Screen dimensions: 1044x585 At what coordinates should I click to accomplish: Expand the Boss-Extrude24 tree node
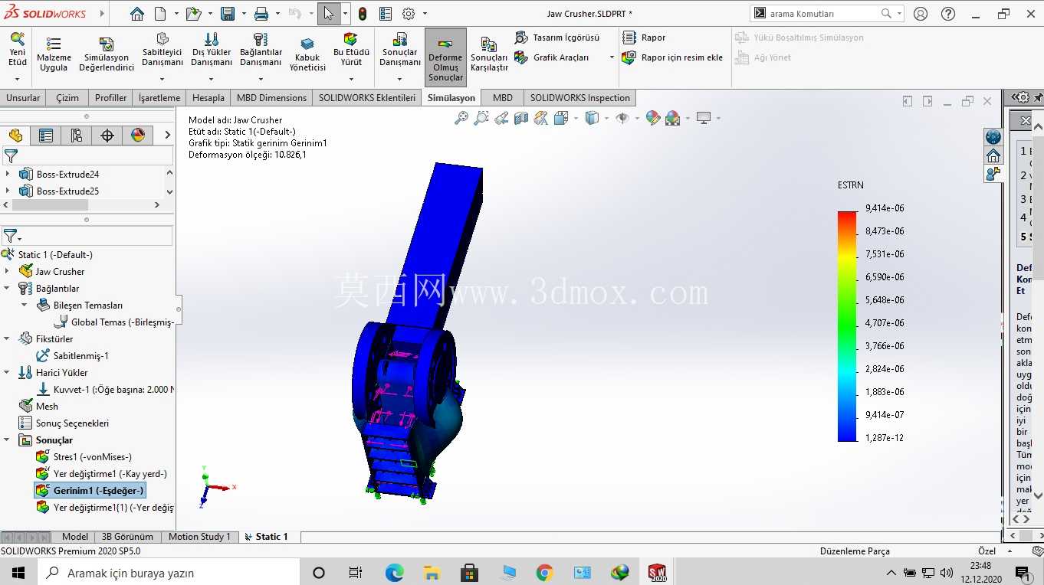8,174
